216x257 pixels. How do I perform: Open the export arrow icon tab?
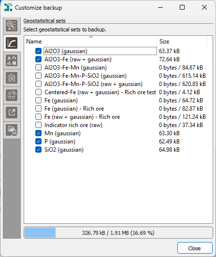point(12,113)
